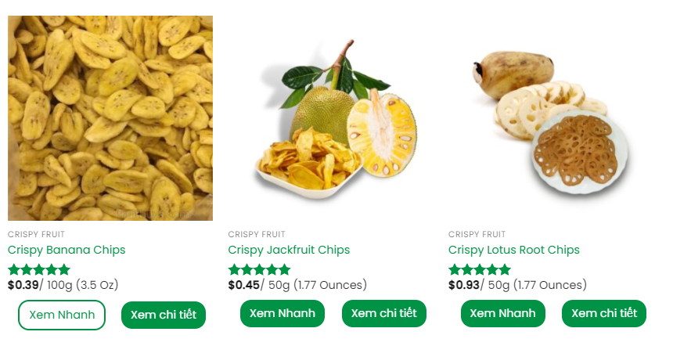Select the Crispy Fruit category above Lotus Root Chips
673x357 pixels.
(x=477, y=234)
